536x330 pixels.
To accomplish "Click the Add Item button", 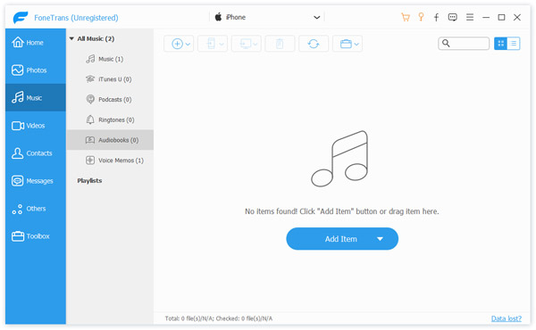I will tap(342, 239).
